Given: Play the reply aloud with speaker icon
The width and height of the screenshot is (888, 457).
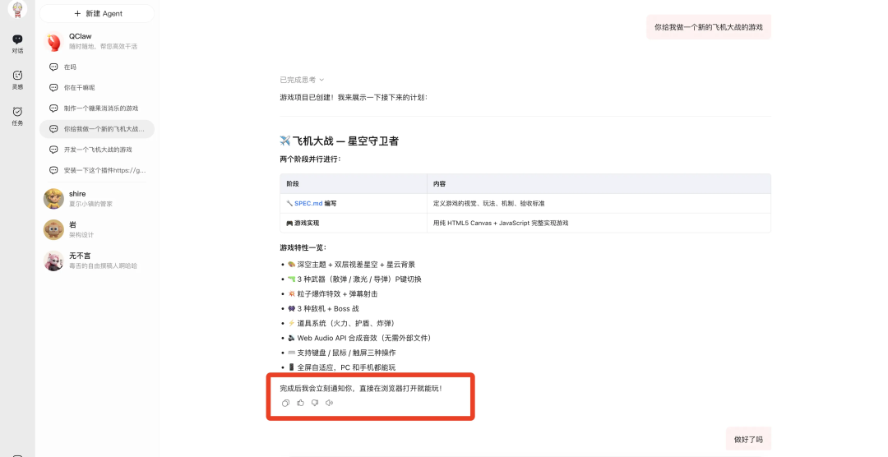Looking at the screenshot, I should (x=330, y=404).
